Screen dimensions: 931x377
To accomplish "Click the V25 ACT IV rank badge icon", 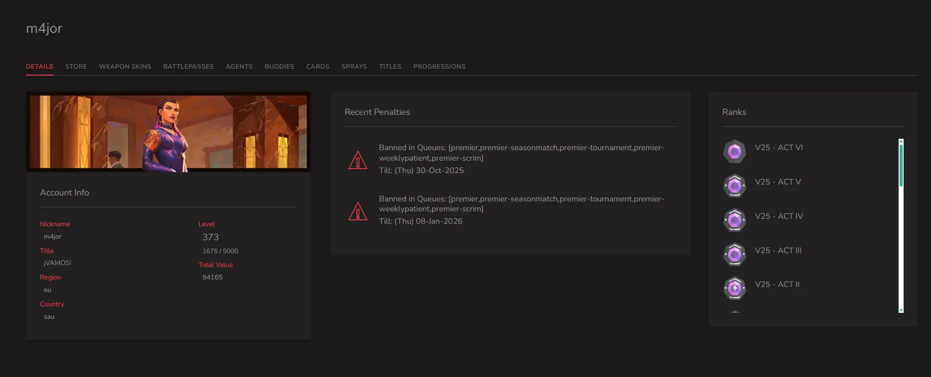I will pos(734,220).
